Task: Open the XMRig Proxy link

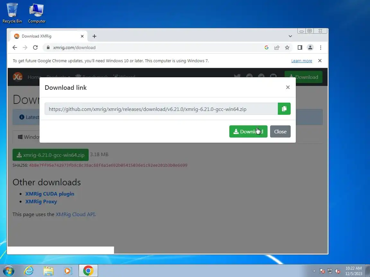Action: 41,202
